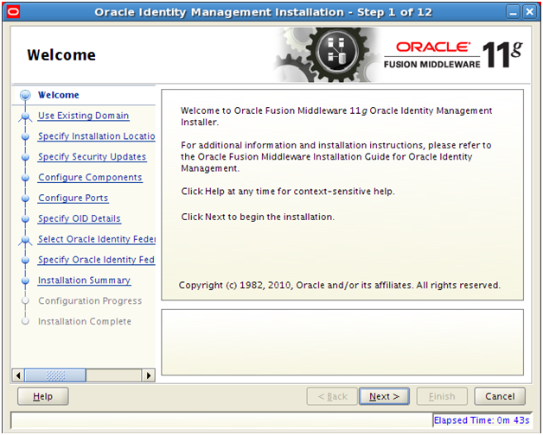Click the copyright notice text
Image resolution: width=543 pixels, height=435 pixels.
click(339, 286)
